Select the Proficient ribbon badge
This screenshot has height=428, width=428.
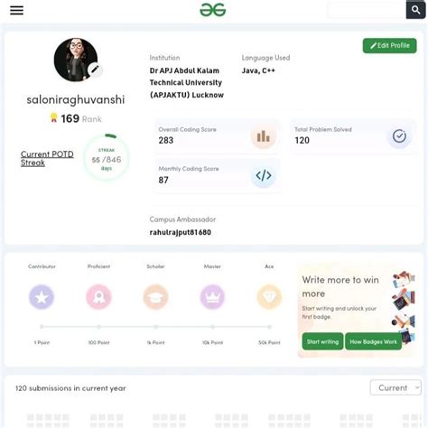pos(98,297)
